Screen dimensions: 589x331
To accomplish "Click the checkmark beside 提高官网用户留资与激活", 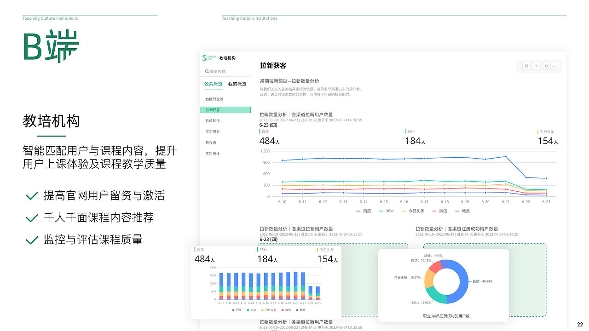I will coord(32,196).
